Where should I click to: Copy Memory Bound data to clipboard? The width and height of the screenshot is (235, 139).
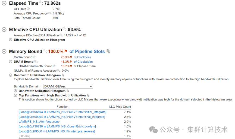(x=108, y=51)
